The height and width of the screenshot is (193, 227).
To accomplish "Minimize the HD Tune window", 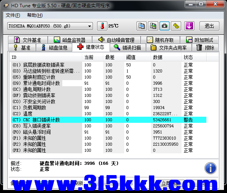I will tap(191, 4).
